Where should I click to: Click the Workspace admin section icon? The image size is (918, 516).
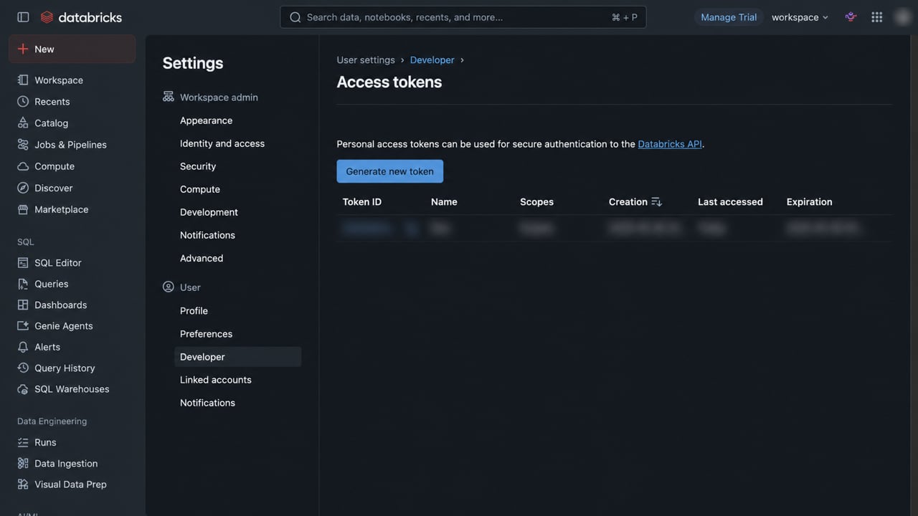[x=169, y=97]
